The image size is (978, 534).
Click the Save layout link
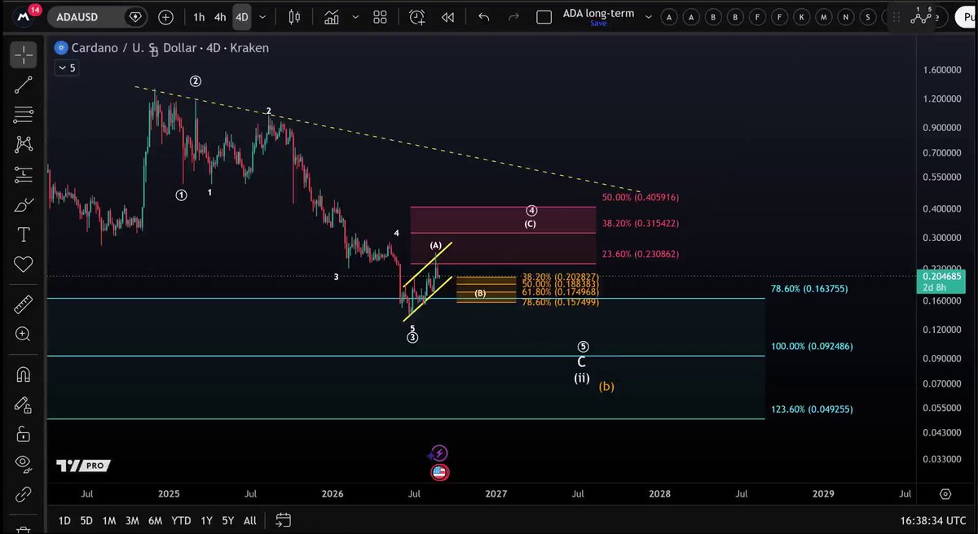[x=598, y=24]
